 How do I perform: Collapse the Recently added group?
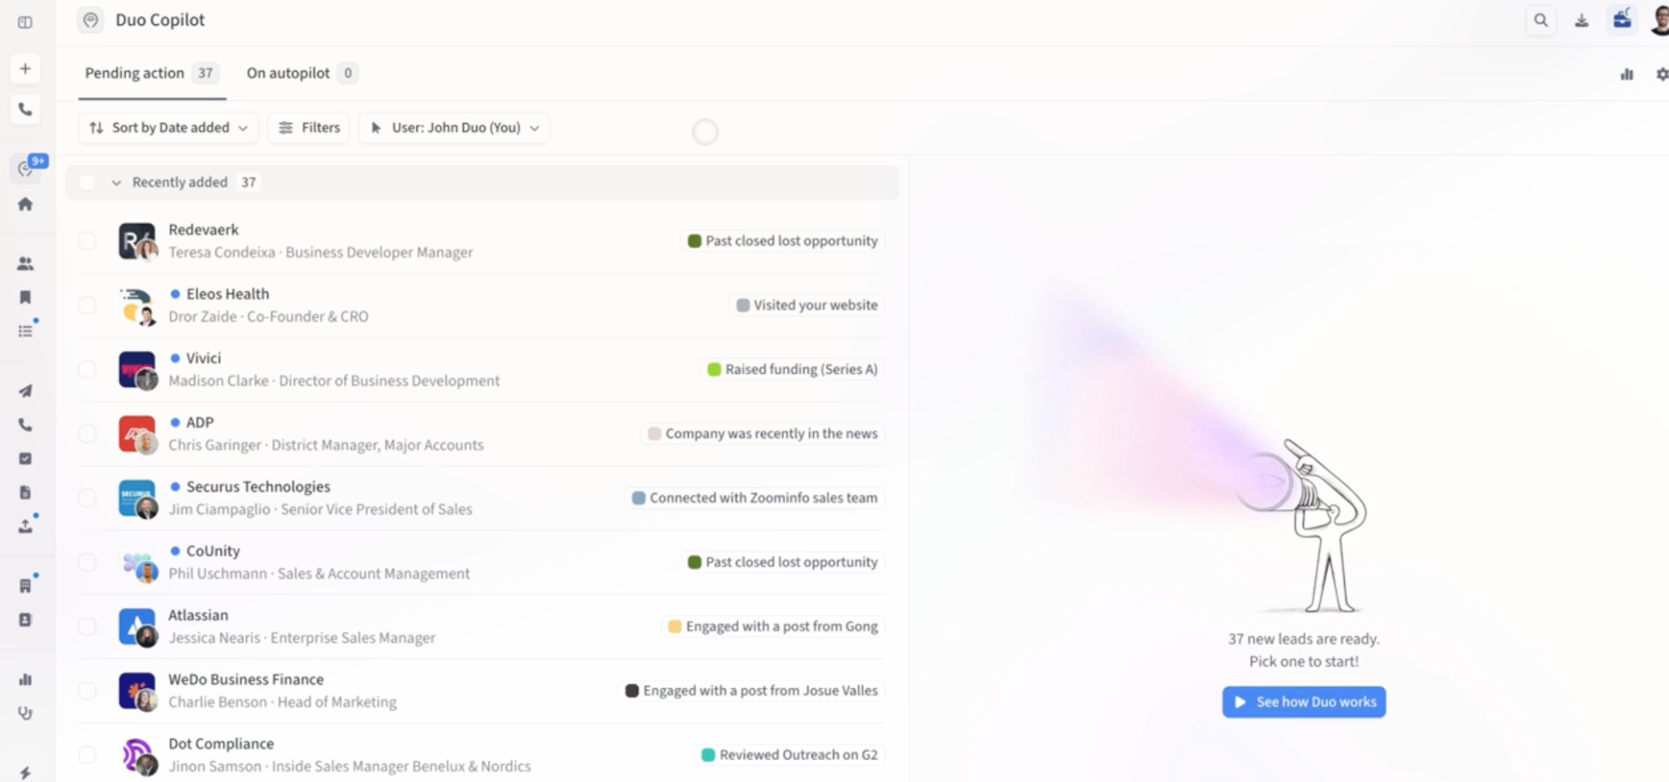click(x=117, y=182)
